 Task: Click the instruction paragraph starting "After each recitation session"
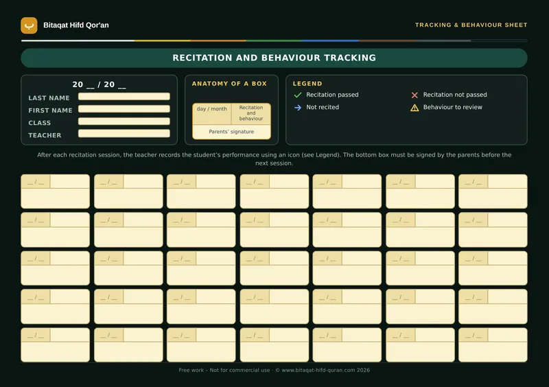(274, 159)
